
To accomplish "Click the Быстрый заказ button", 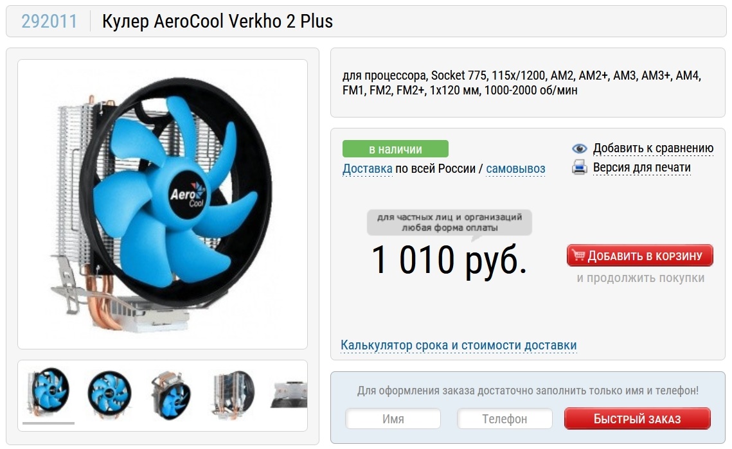I will pos(638,419).
